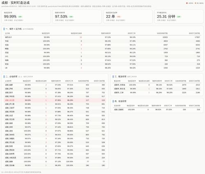
Task: Click section heading 三、配送经理
Action: 120,77
